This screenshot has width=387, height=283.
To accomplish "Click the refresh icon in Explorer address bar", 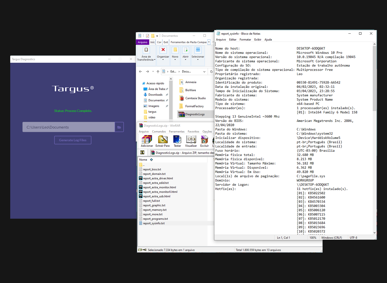I will tap(211, 72).
